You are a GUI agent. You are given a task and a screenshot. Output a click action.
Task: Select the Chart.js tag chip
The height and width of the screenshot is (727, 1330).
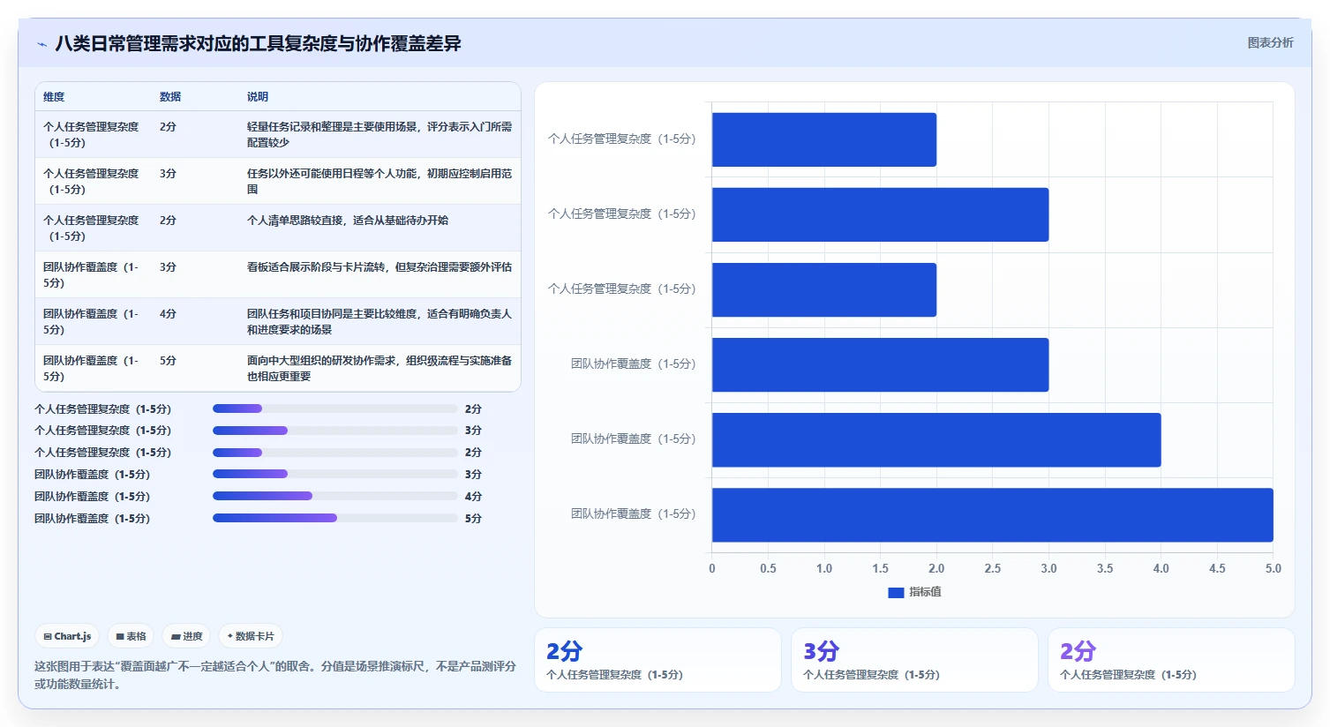[x=67, y=636]
